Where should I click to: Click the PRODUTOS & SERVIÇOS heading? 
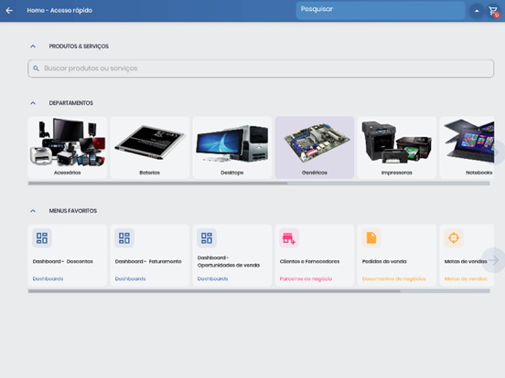(79, 47)
